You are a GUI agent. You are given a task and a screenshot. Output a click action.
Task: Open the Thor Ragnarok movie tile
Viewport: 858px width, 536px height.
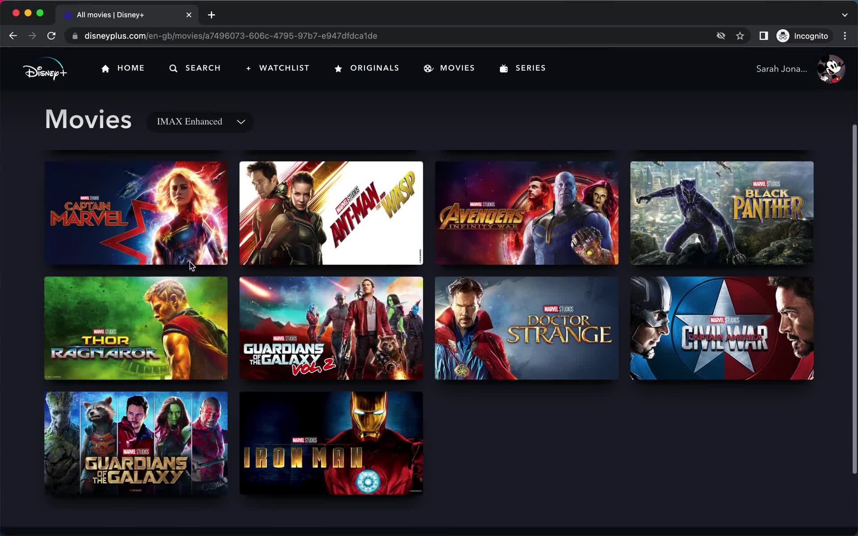pos(136,328)
